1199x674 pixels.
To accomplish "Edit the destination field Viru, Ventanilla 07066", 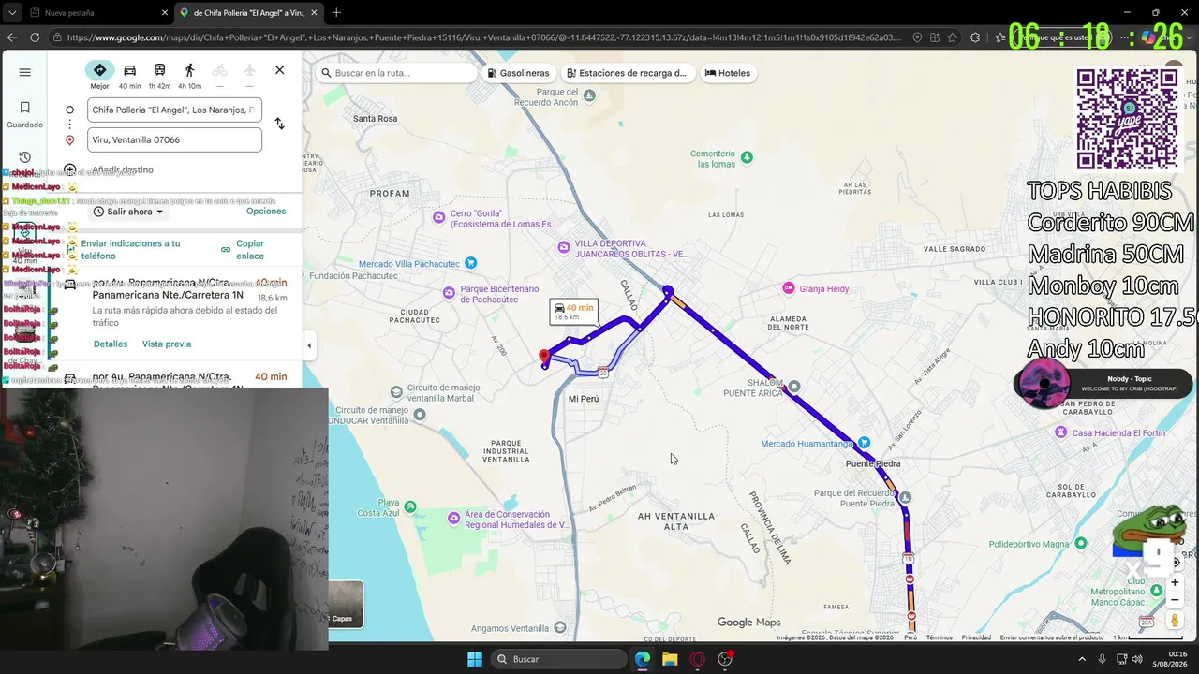I will (174, 139).
